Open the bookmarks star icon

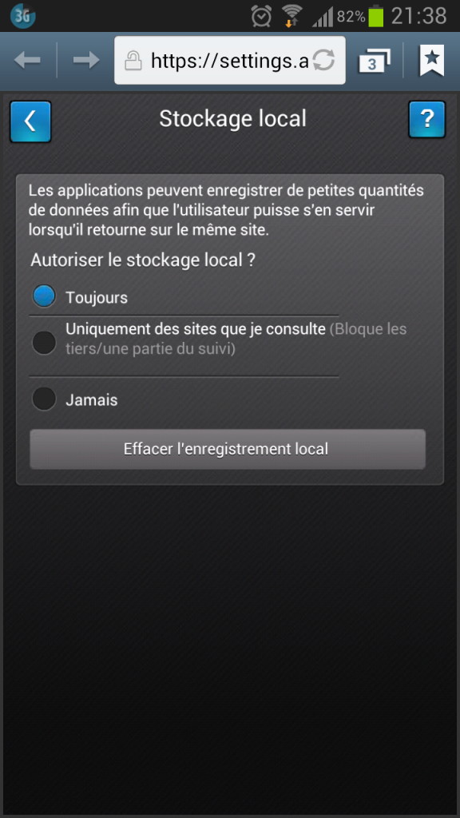coord(432,60)
